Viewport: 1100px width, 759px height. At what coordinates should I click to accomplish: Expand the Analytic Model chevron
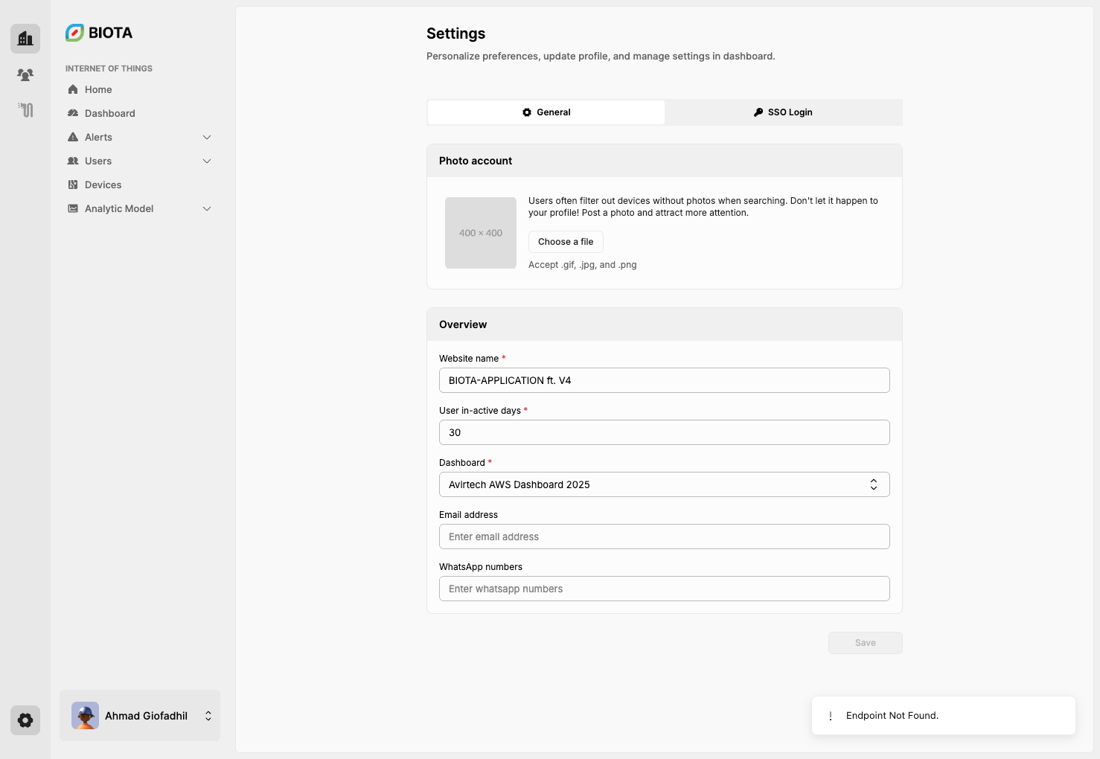207,208
